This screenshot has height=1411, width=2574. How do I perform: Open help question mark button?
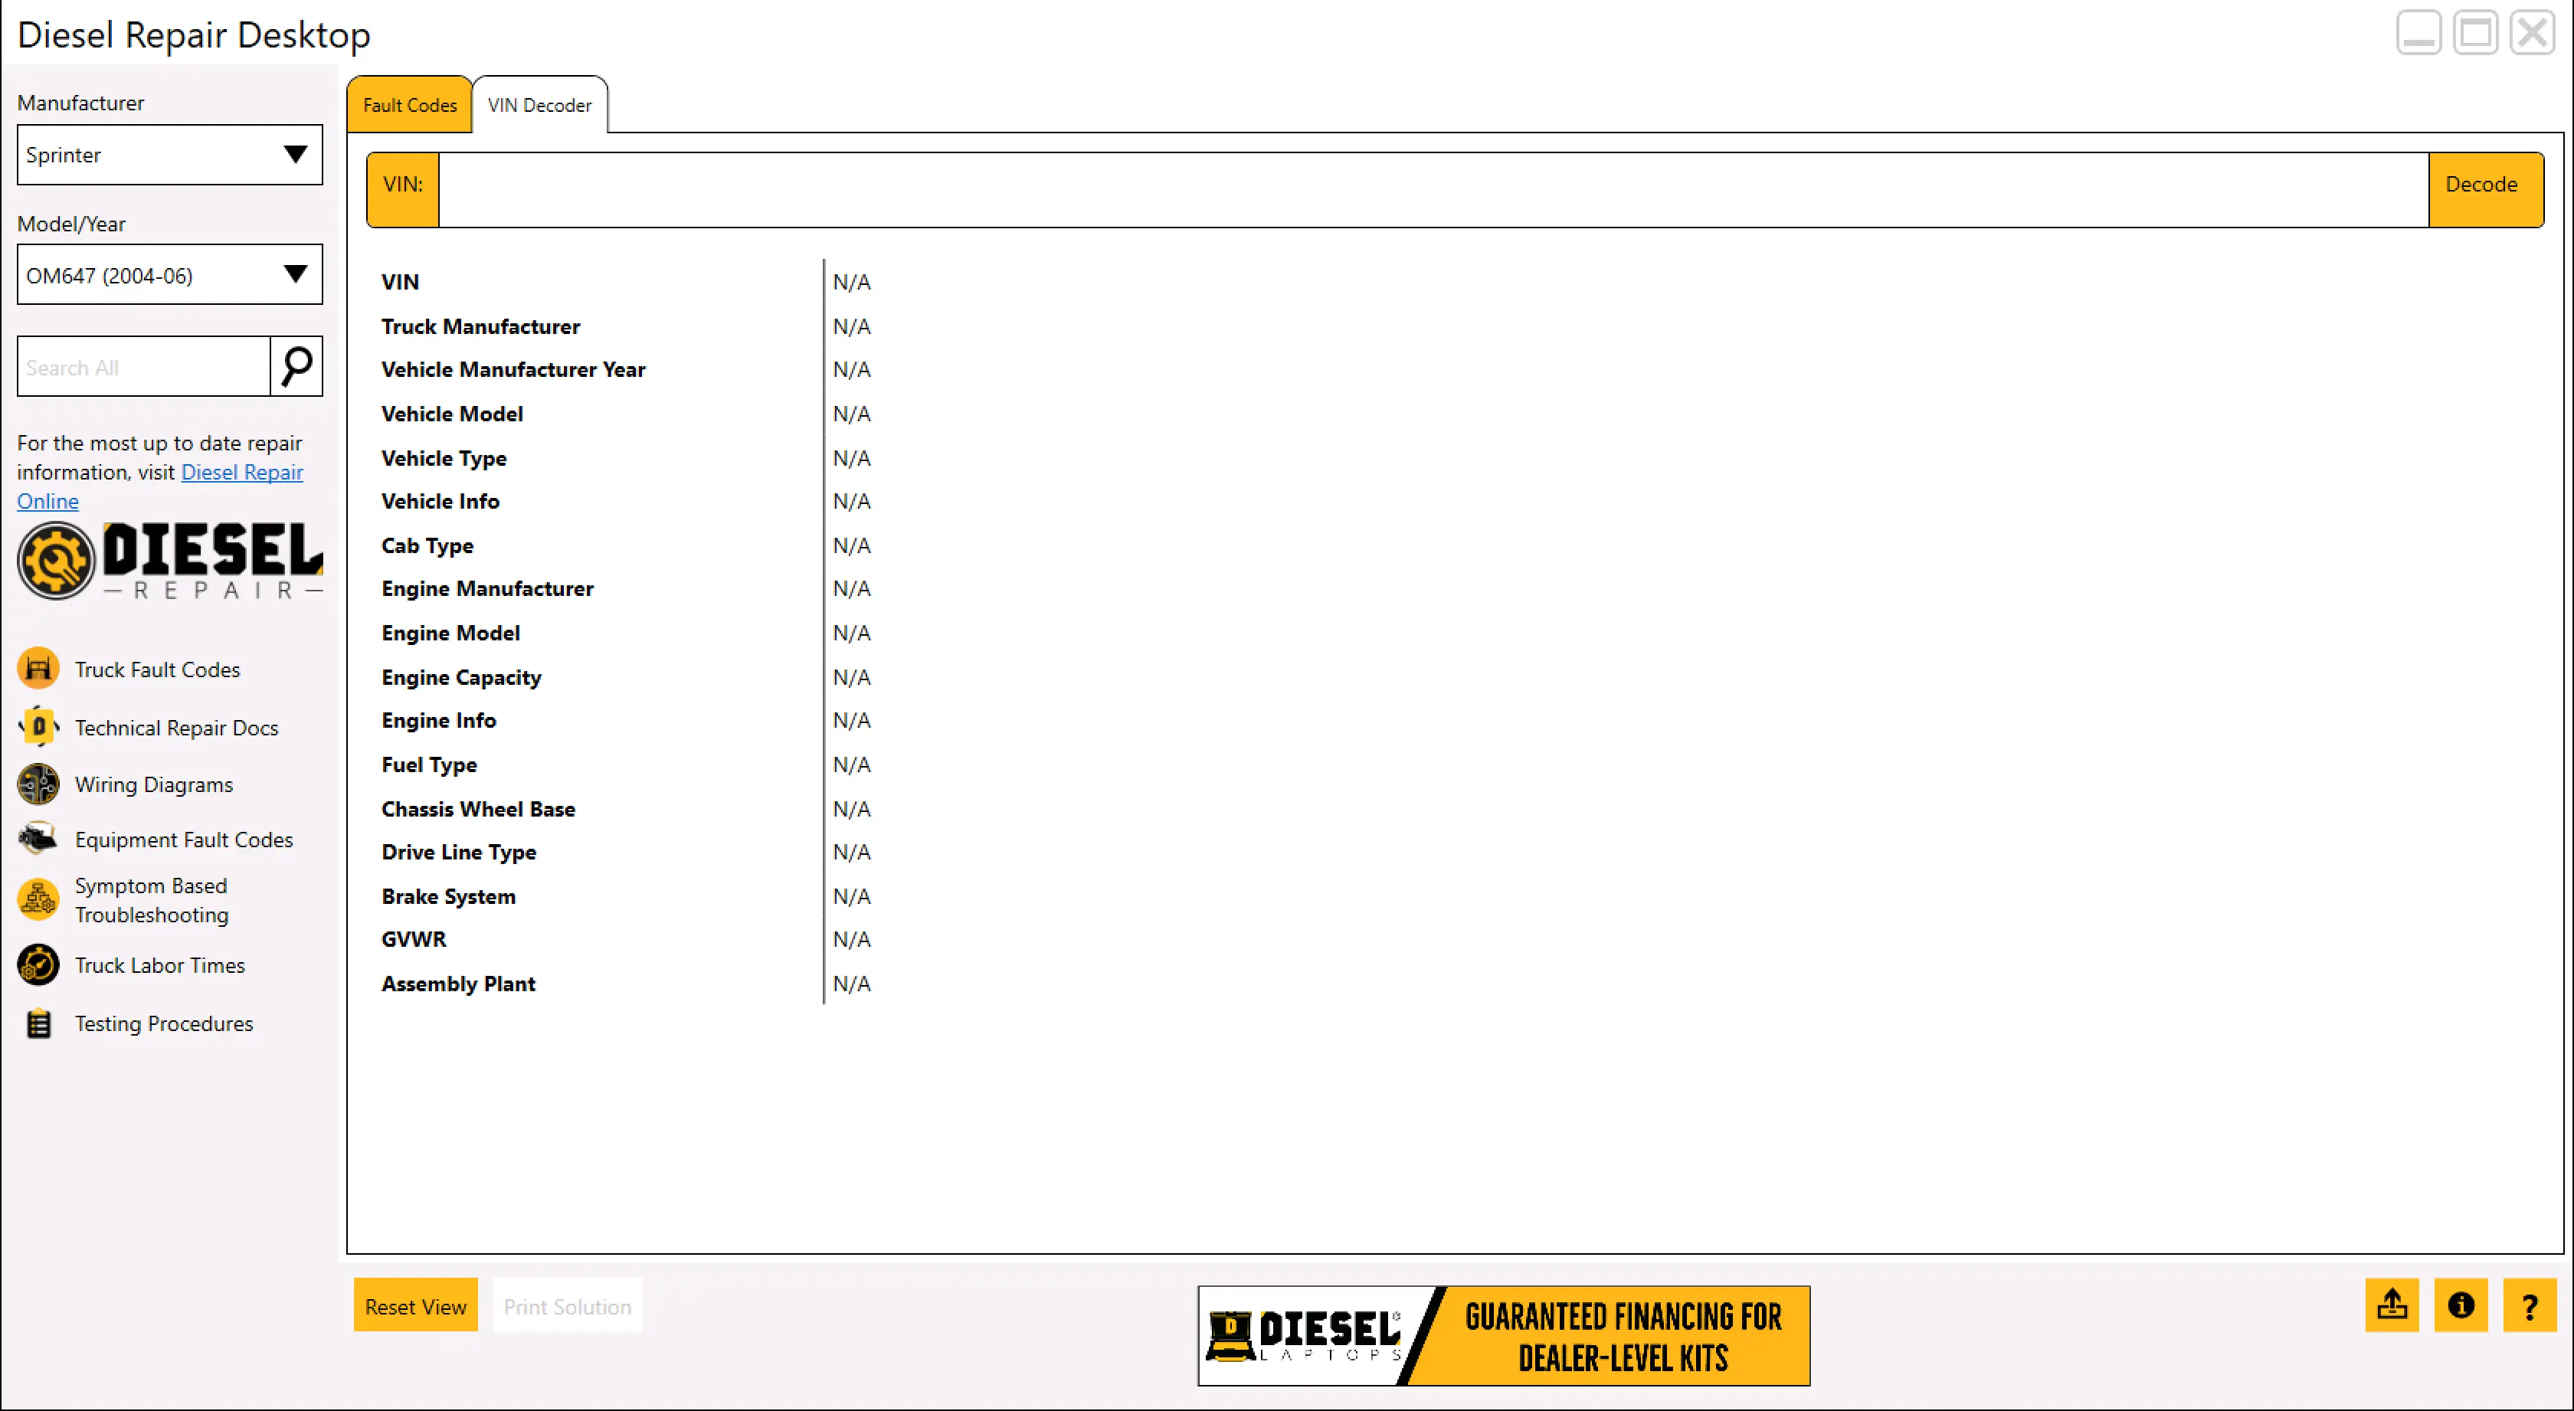[x=2529, y=1305]
